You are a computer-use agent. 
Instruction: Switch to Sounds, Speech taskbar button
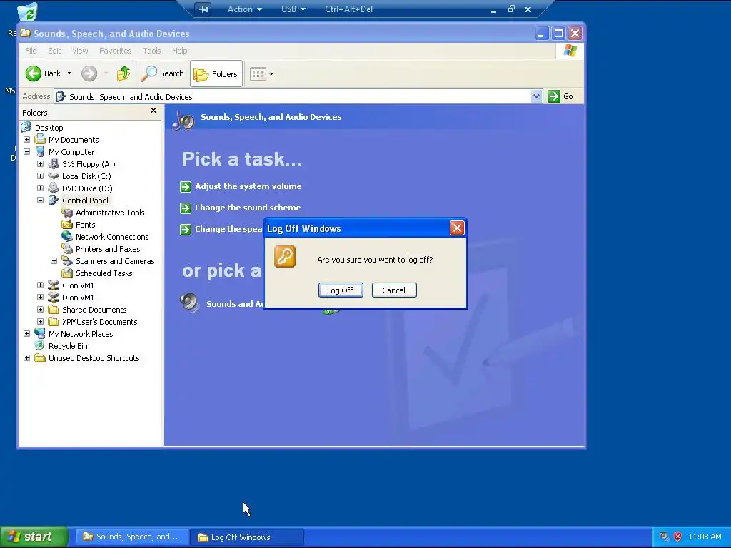[x=132, y=537]
